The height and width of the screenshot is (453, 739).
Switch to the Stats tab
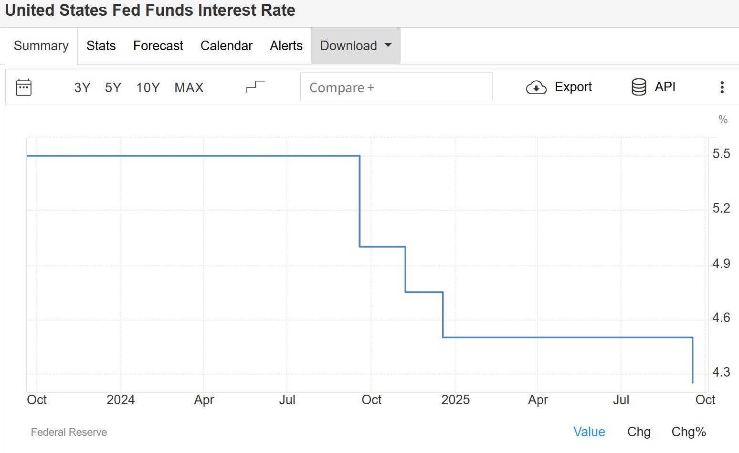[101, 46]
